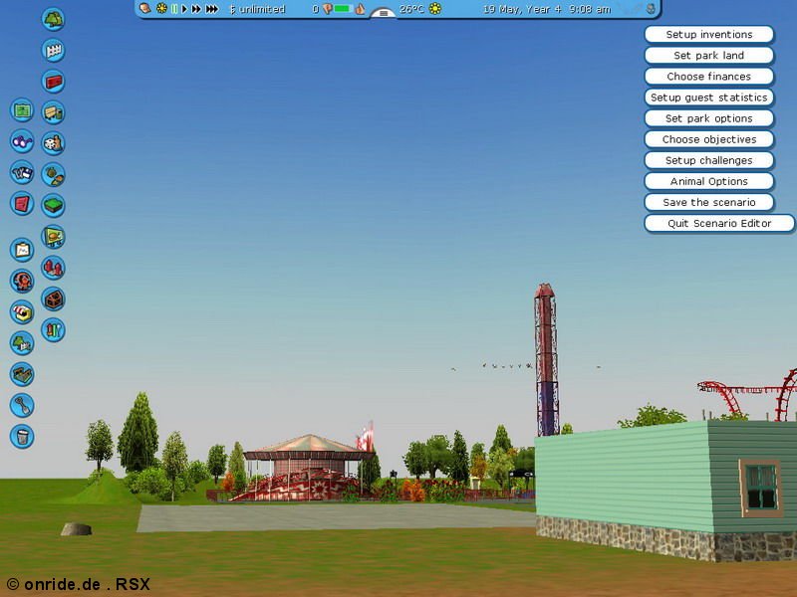Click the faded icon at top bar right end
The height and width of the screenshot is (597, 797).
click(651, 9)
